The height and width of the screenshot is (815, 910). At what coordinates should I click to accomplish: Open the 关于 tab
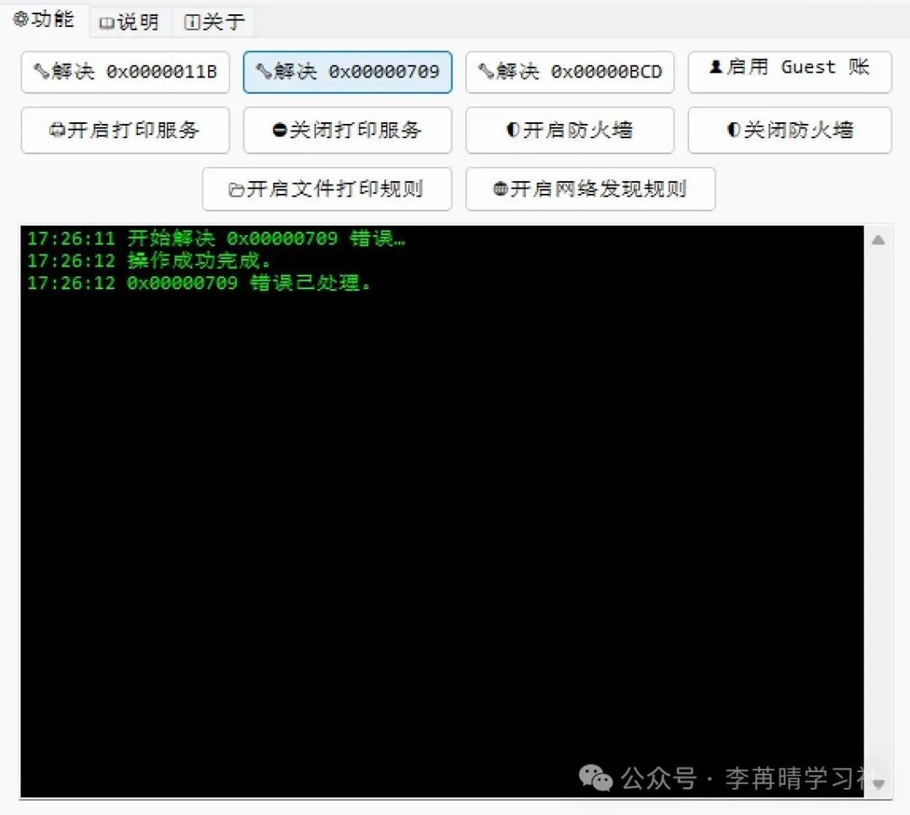click(x=214, y=22)
